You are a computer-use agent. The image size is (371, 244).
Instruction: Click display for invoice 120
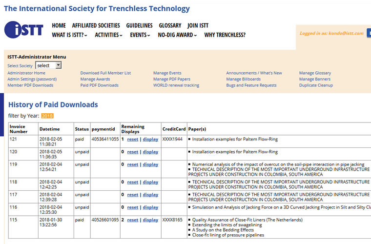tap(150, 152)
